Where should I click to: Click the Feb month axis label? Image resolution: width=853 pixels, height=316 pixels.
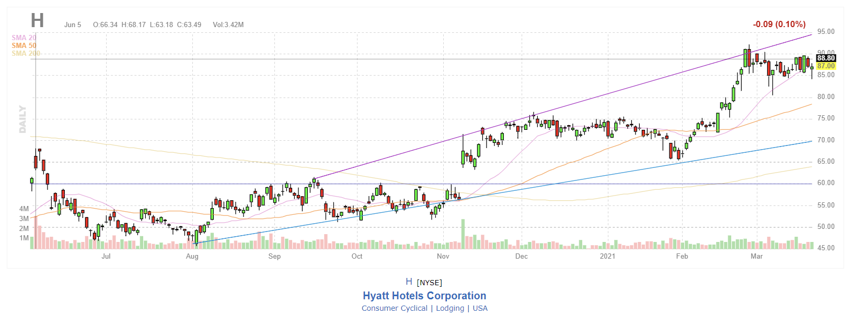(x=682, y=256)
